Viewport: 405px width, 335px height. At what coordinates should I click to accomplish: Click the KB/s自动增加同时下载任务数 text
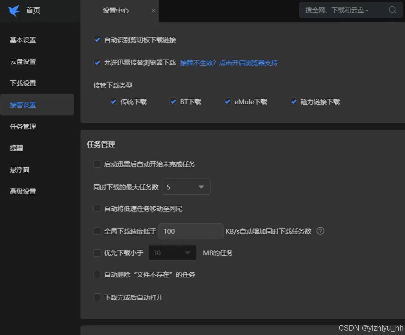[x=269, y=231]
